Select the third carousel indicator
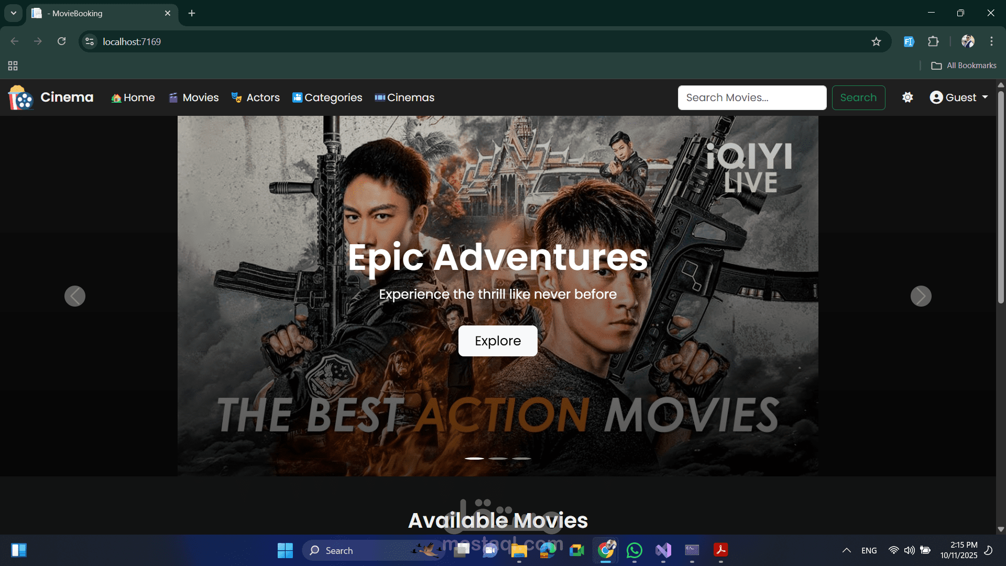 521,459
